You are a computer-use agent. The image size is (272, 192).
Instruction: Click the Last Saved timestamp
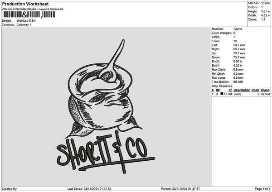(89, 189)
